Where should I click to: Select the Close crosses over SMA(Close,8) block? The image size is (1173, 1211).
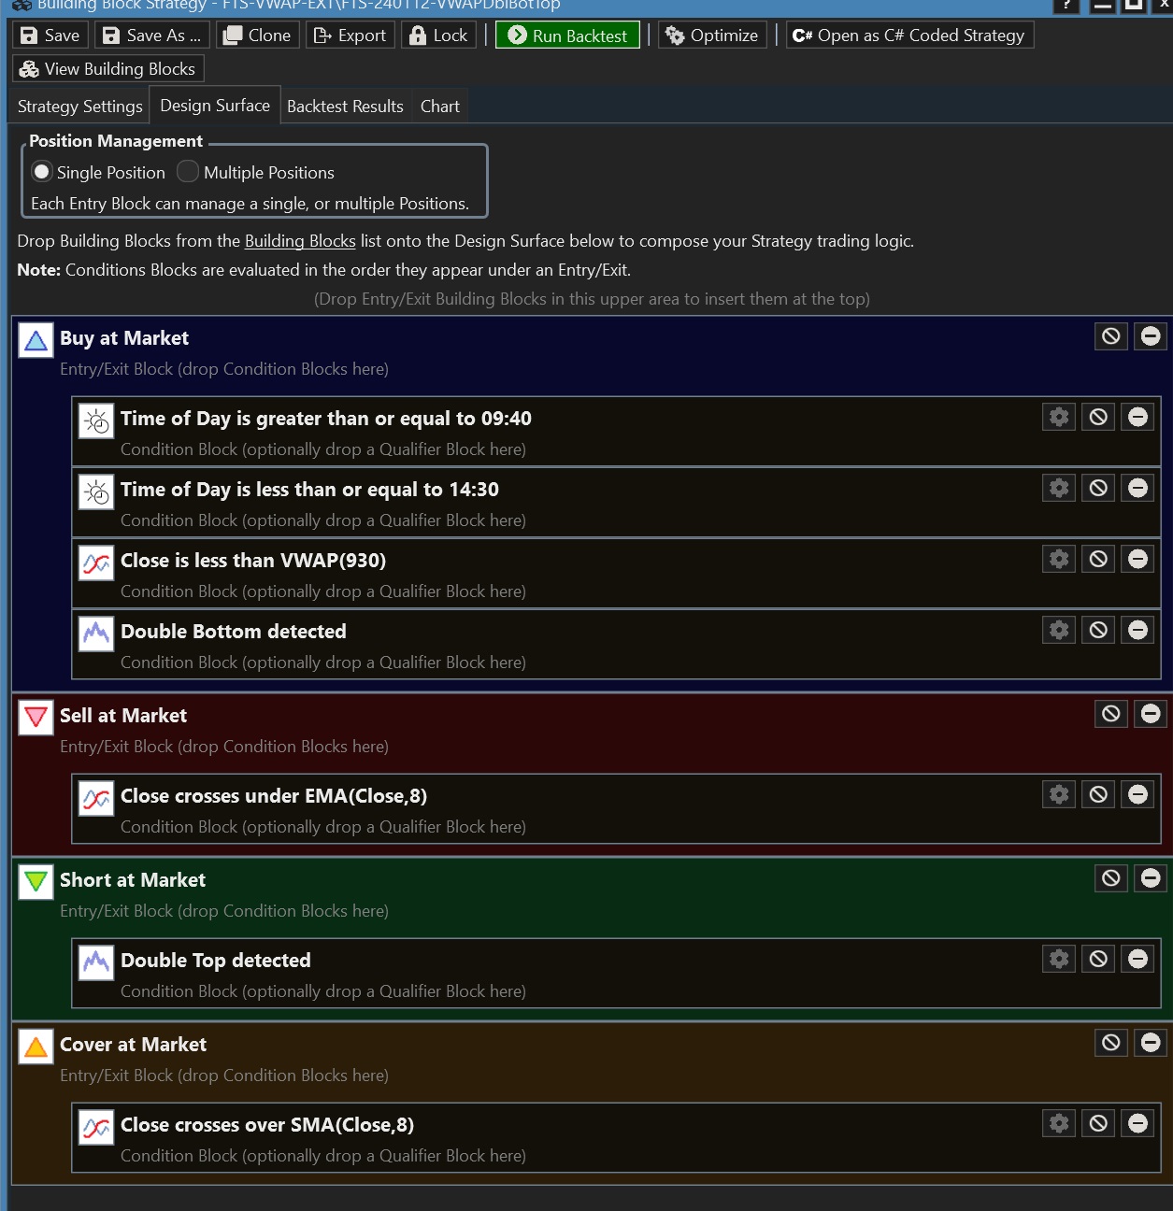[267, 1125]
